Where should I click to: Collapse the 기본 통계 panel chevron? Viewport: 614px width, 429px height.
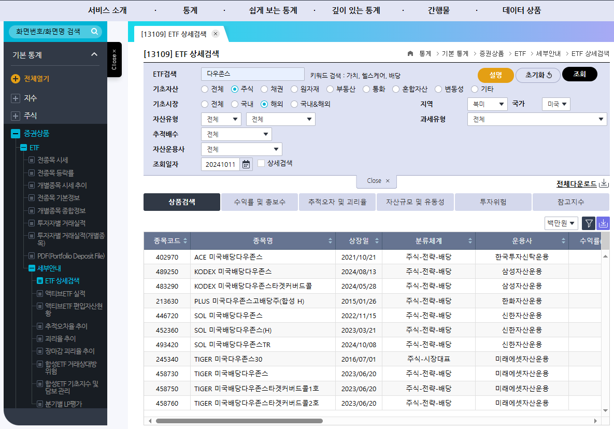[94, 54]
